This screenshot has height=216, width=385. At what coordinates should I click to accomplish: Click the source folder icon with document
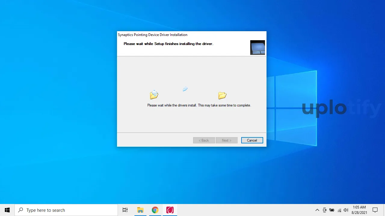point(154,94)
